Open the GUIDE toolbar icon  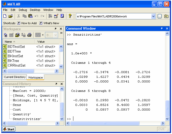click(56, 16)
